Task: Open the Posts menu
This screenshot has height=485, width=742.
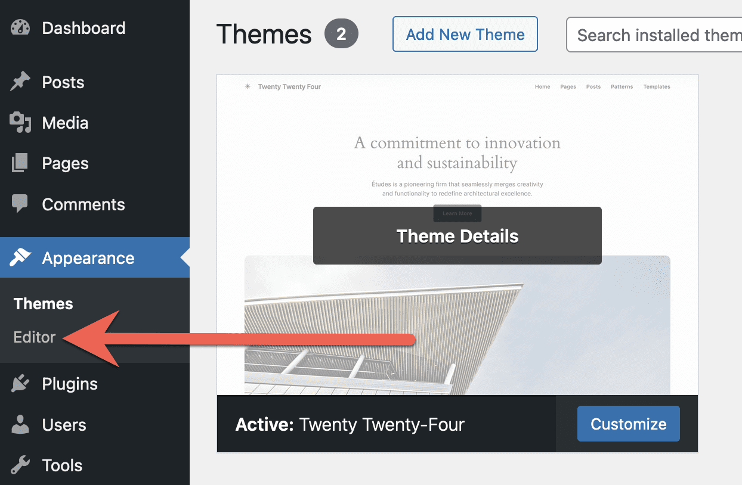Action: click(63, 82)
